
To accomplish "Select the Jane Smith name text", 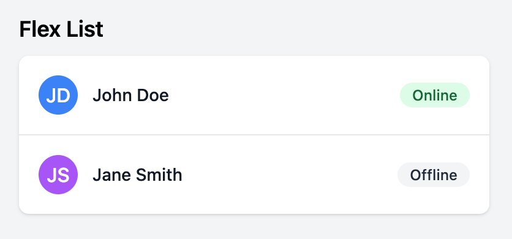I will pos(137,175).
